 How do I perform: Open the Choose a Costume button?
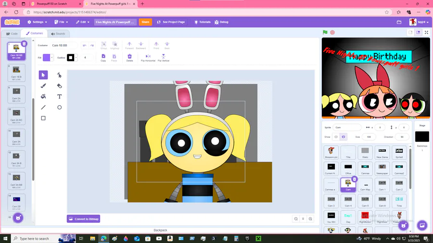coord(18,218)
